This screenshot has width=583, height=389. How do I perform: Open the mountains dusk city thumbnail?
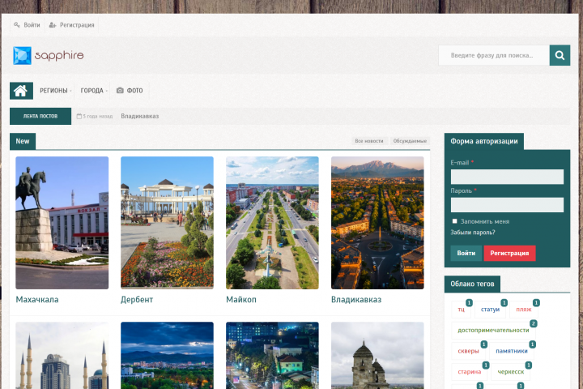[167, 356]
